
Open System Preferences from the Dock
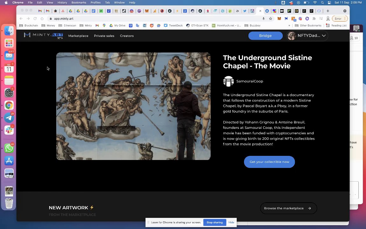click(x=9, y=93)
